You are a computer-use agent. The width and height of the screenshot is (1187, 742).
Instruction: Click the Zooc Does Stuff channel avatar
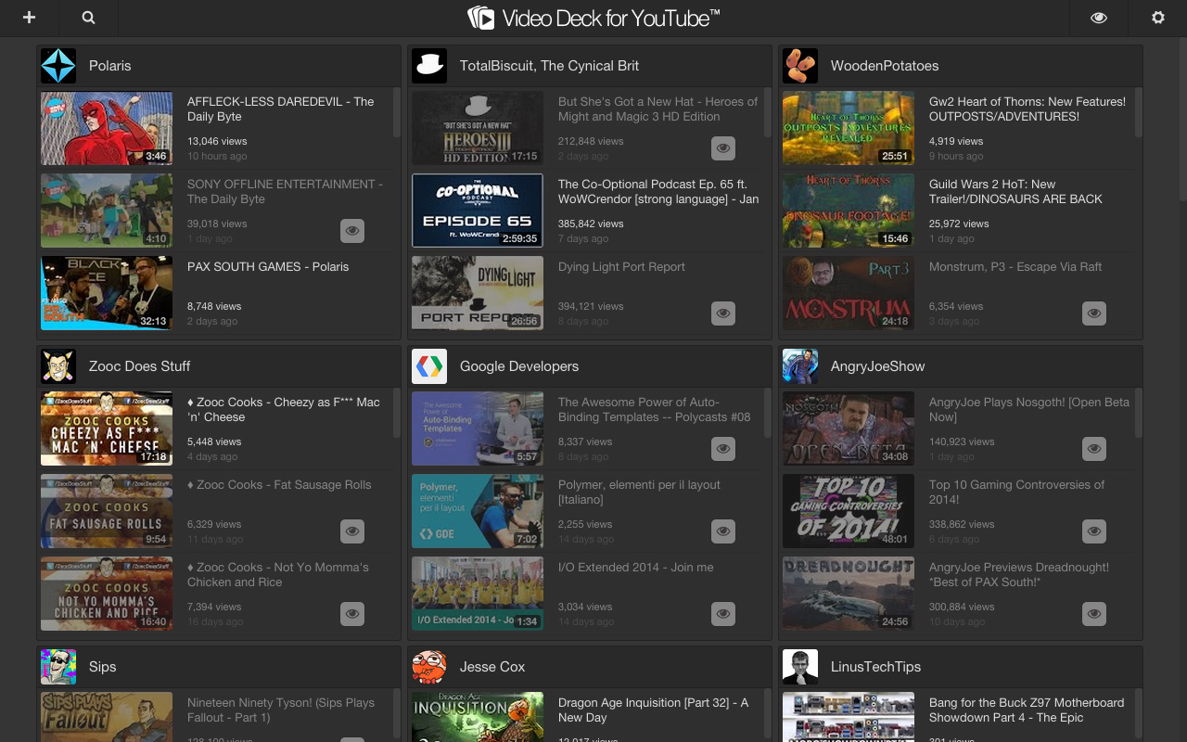58,365
